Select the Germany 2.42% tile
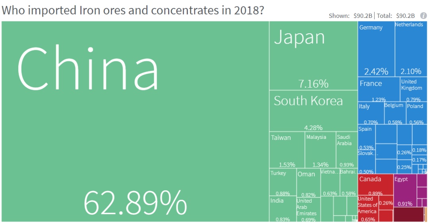Image resolution: width=429 pixels, height=224 pixels. pos(376,50)
